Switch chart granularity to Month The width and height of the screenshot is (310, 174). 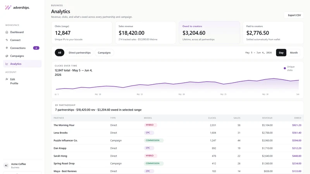click(x=294, y=53)
